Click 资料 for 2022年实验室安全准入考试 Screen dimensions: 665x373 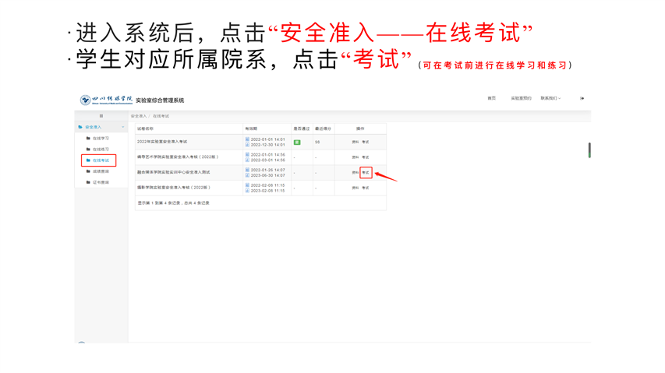pos(355,143)
